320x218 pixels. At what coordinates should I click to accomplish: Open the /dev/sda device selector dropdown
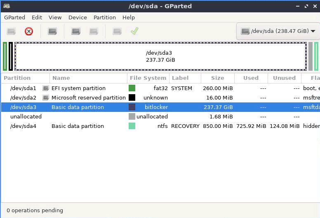278,31
